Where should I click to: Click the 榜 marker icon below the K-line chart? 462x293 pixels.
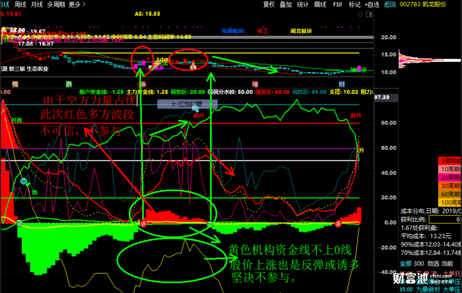pos(15,84)
